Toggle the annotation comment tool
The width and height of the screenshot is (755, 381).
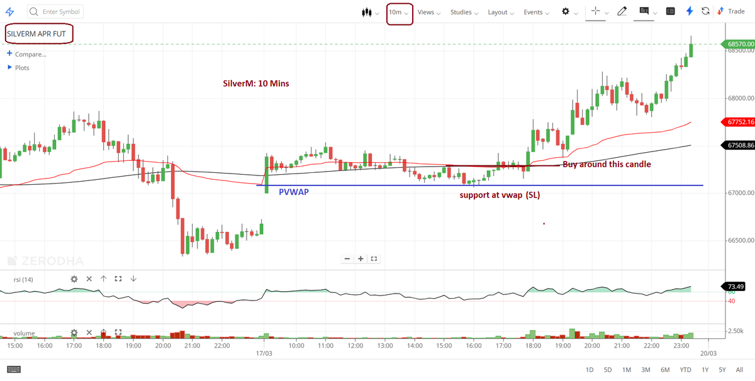point(644,11)
